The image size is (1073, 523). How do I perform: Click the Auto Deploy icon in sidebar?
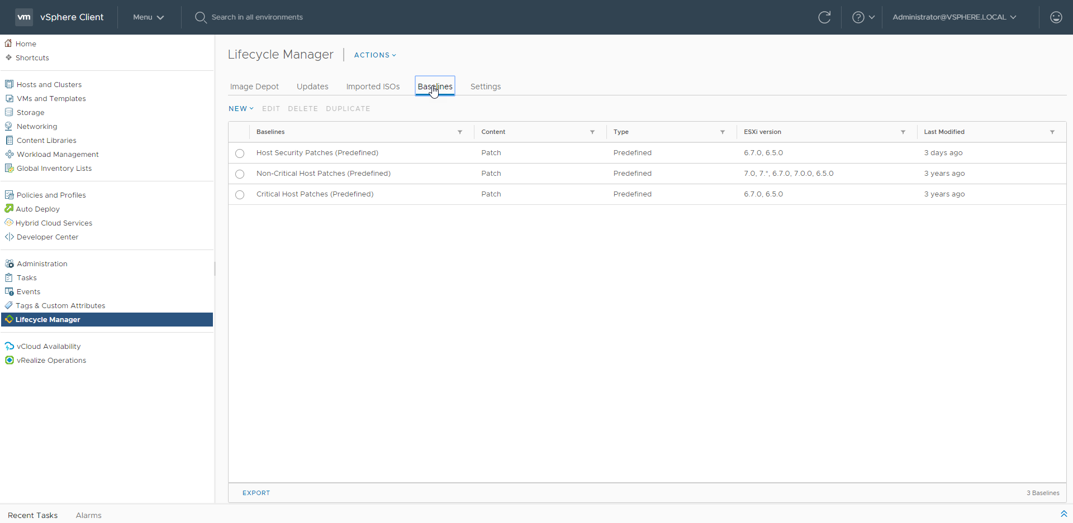(x=9, y=209)
